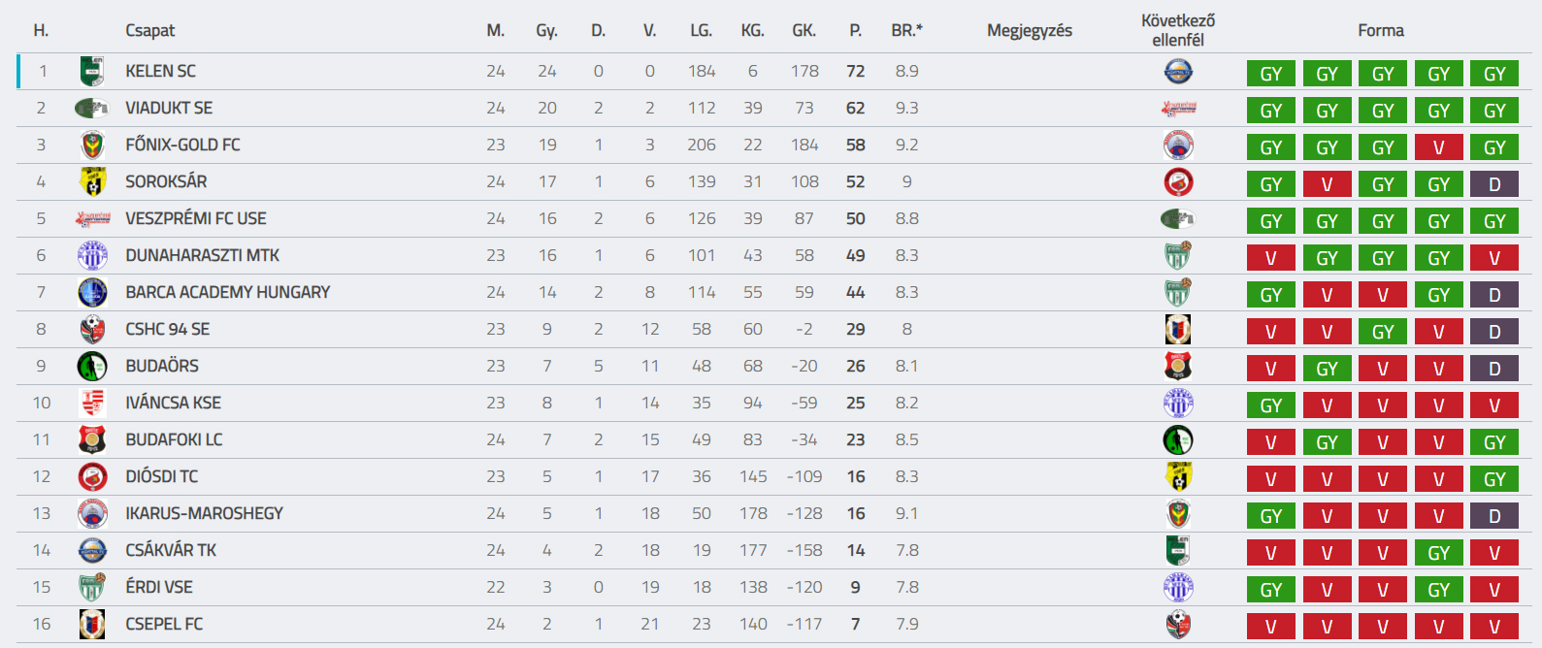The width and height of the screenshot is (1542, 648).
Task: Click the GY form badge in CSHC 94 SE's row
Action: click(x=1383, y=332)
